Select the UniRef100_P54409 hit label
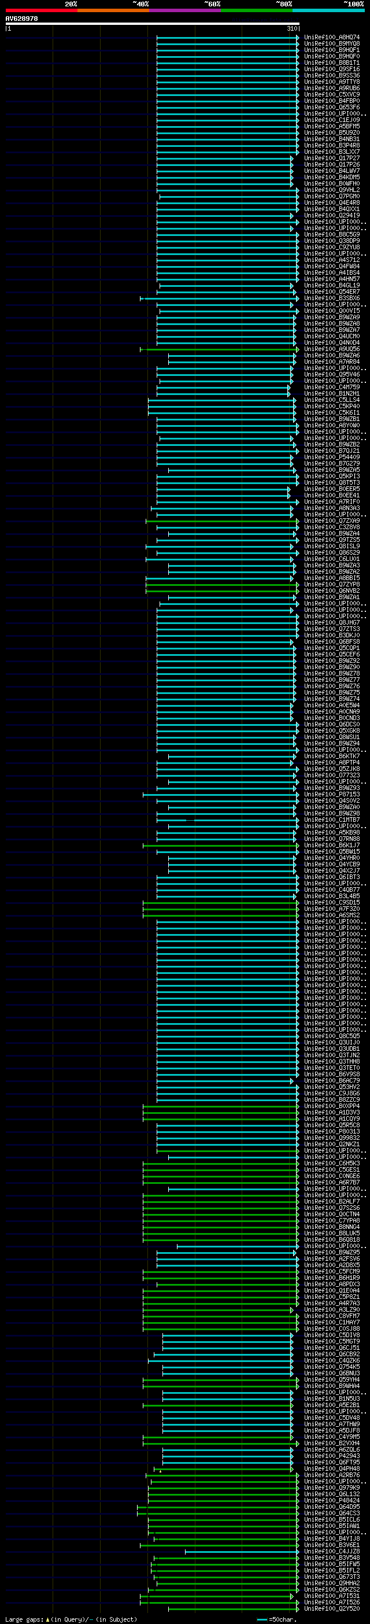 click(x=332, y=457)
